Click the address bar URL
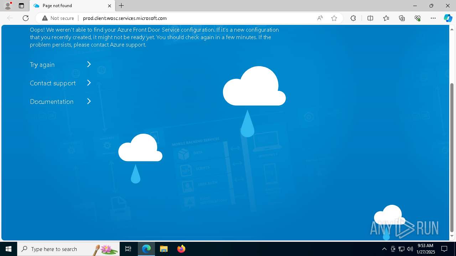The height and width of the screenshot is (256, 456). click(x=125, y=18)
